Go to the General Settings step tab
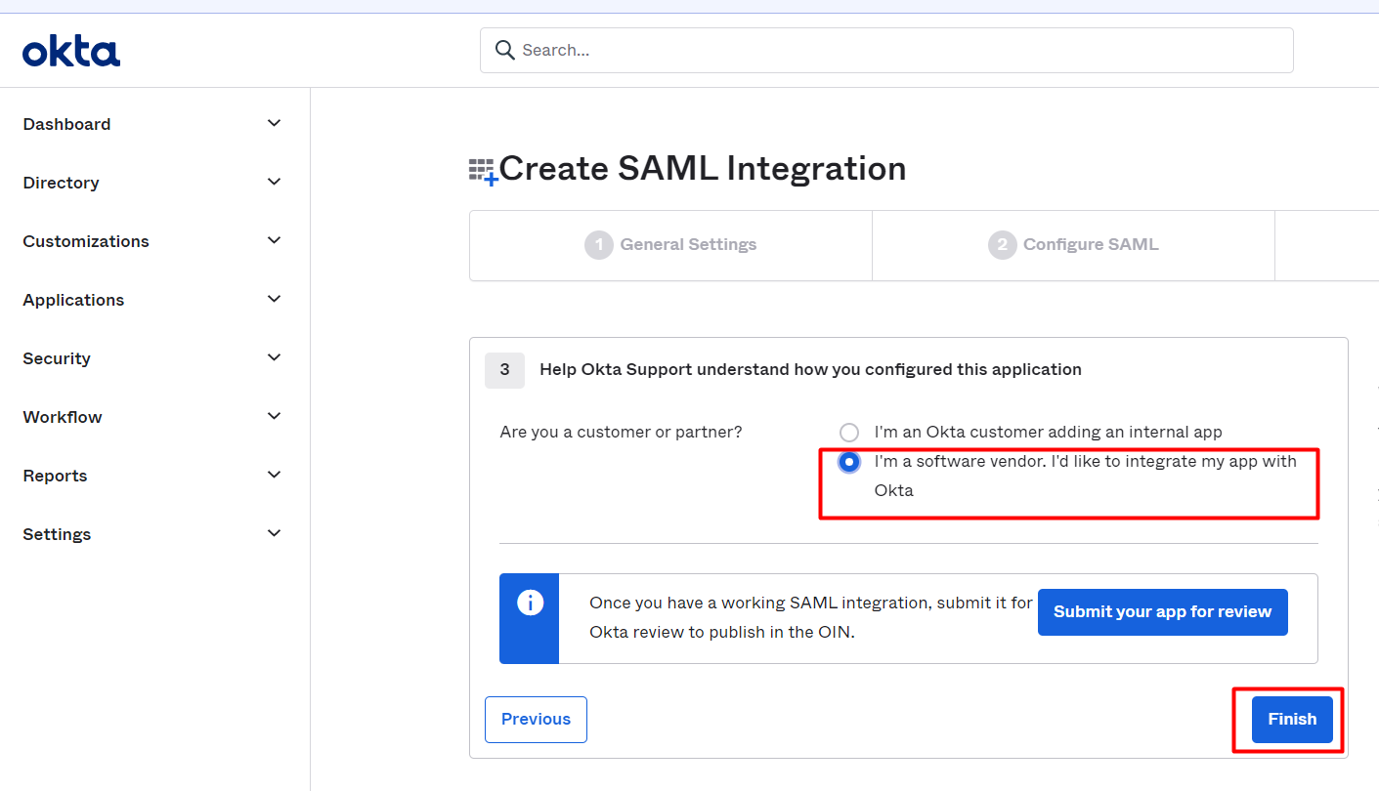The width and height of the screenshot is (1379, 791). click(x=688, y=245)
